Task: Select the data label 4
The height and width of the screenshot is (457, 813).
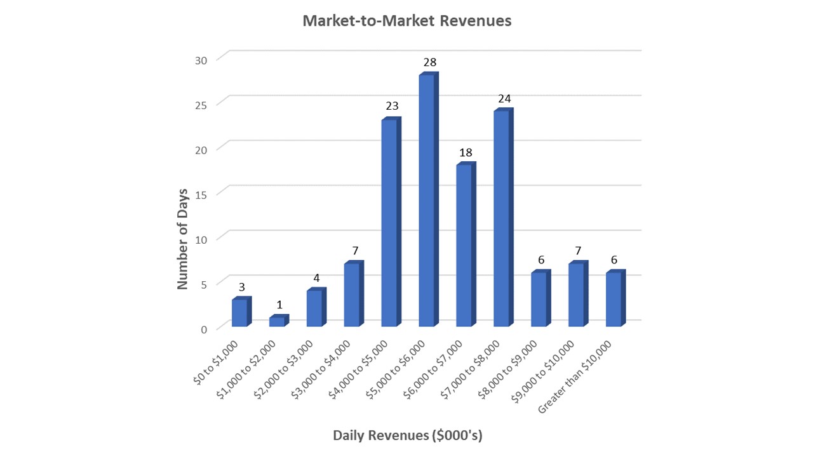Action: coord(317,277)
